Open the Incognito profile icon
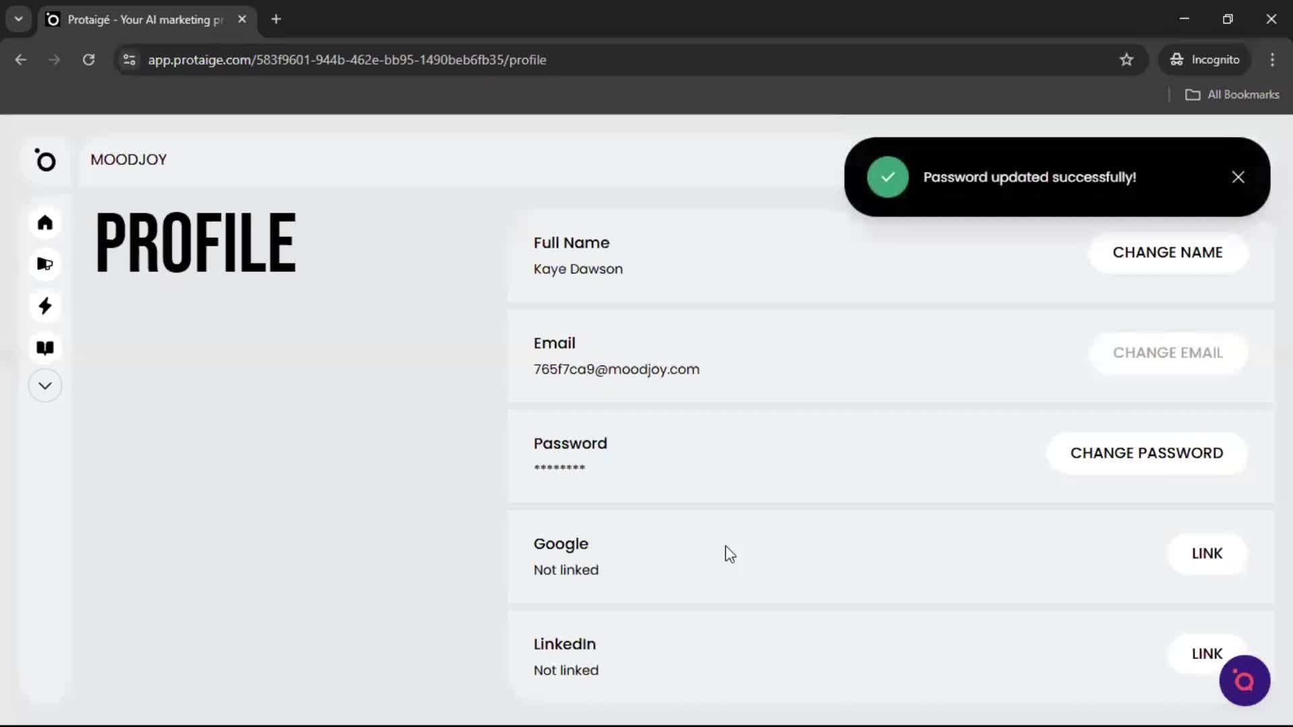The image size is (1293, 727). [x=1205, y=59]
